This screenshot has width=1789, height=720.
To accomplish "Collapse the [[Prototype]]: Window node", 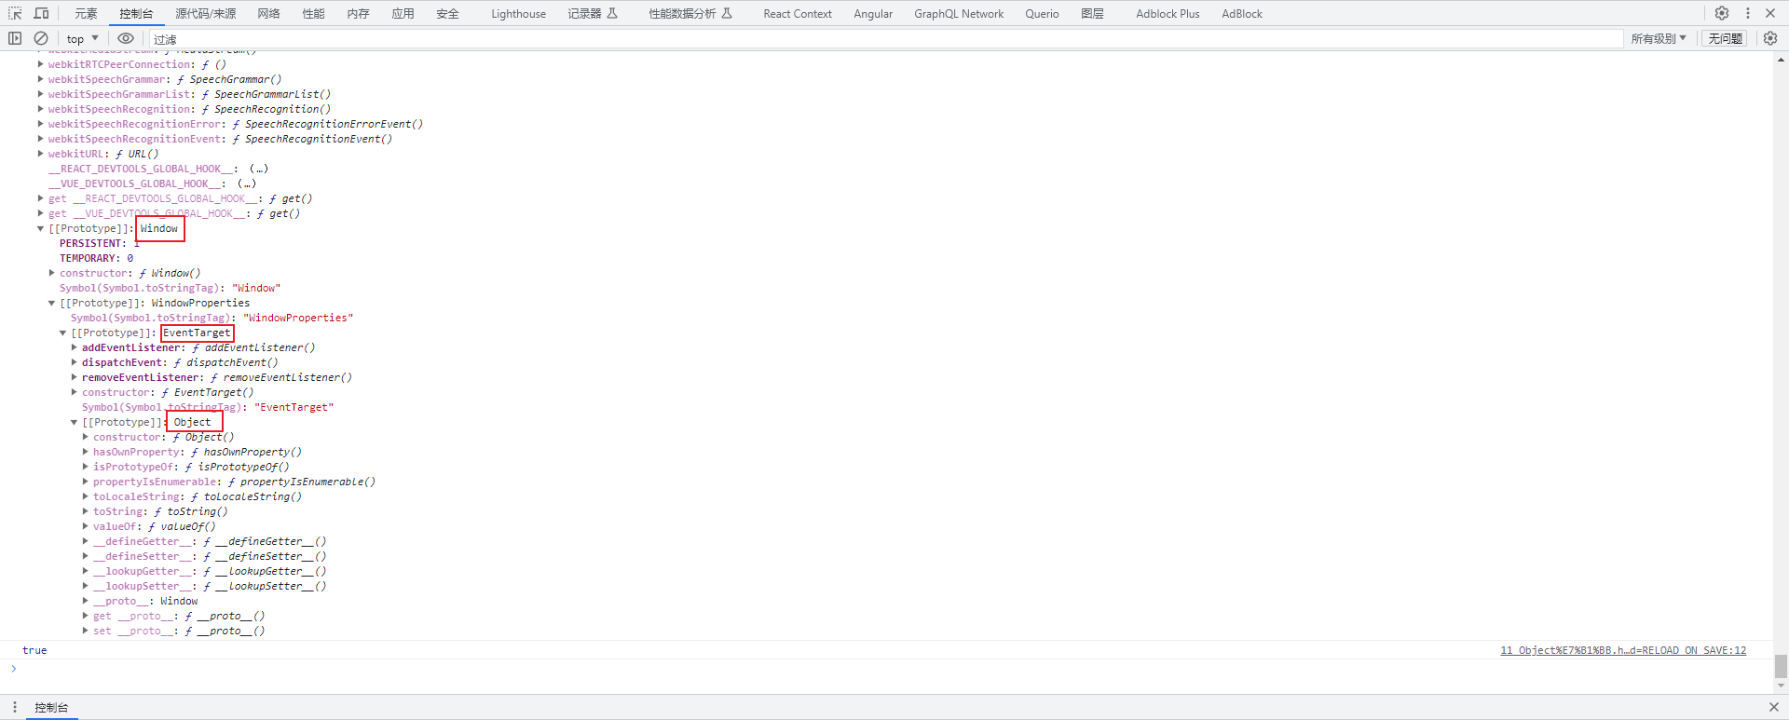I will 41,228.
